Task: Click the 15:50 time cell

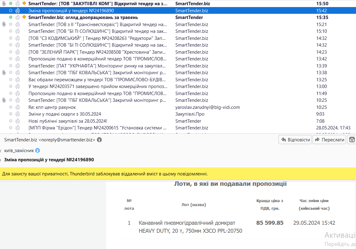Action: pyautogui.click(x=322, y=4)
